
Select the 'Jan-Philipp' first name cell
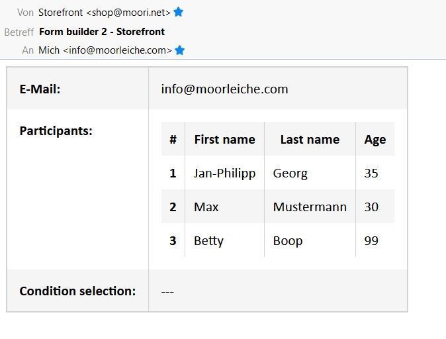point(224,173)
